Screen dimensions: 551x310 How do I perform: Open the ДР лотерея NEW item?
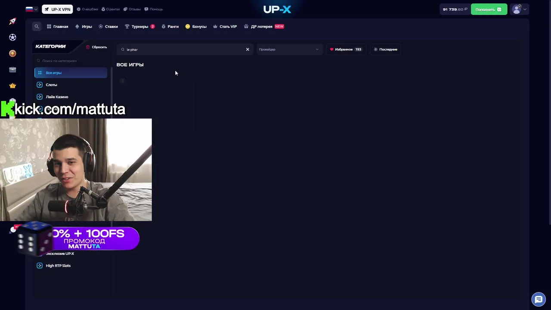click(264, 27)
